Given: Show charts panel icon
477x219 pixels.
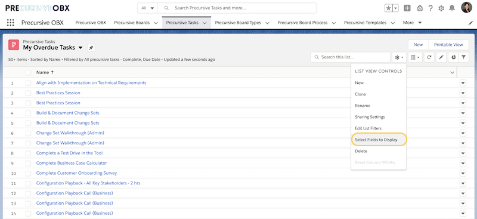Looking at the screenshot, I should click(x=453, y=57).
